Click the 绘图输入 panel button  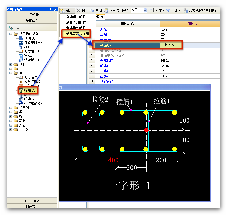click(x=32, y=21)
